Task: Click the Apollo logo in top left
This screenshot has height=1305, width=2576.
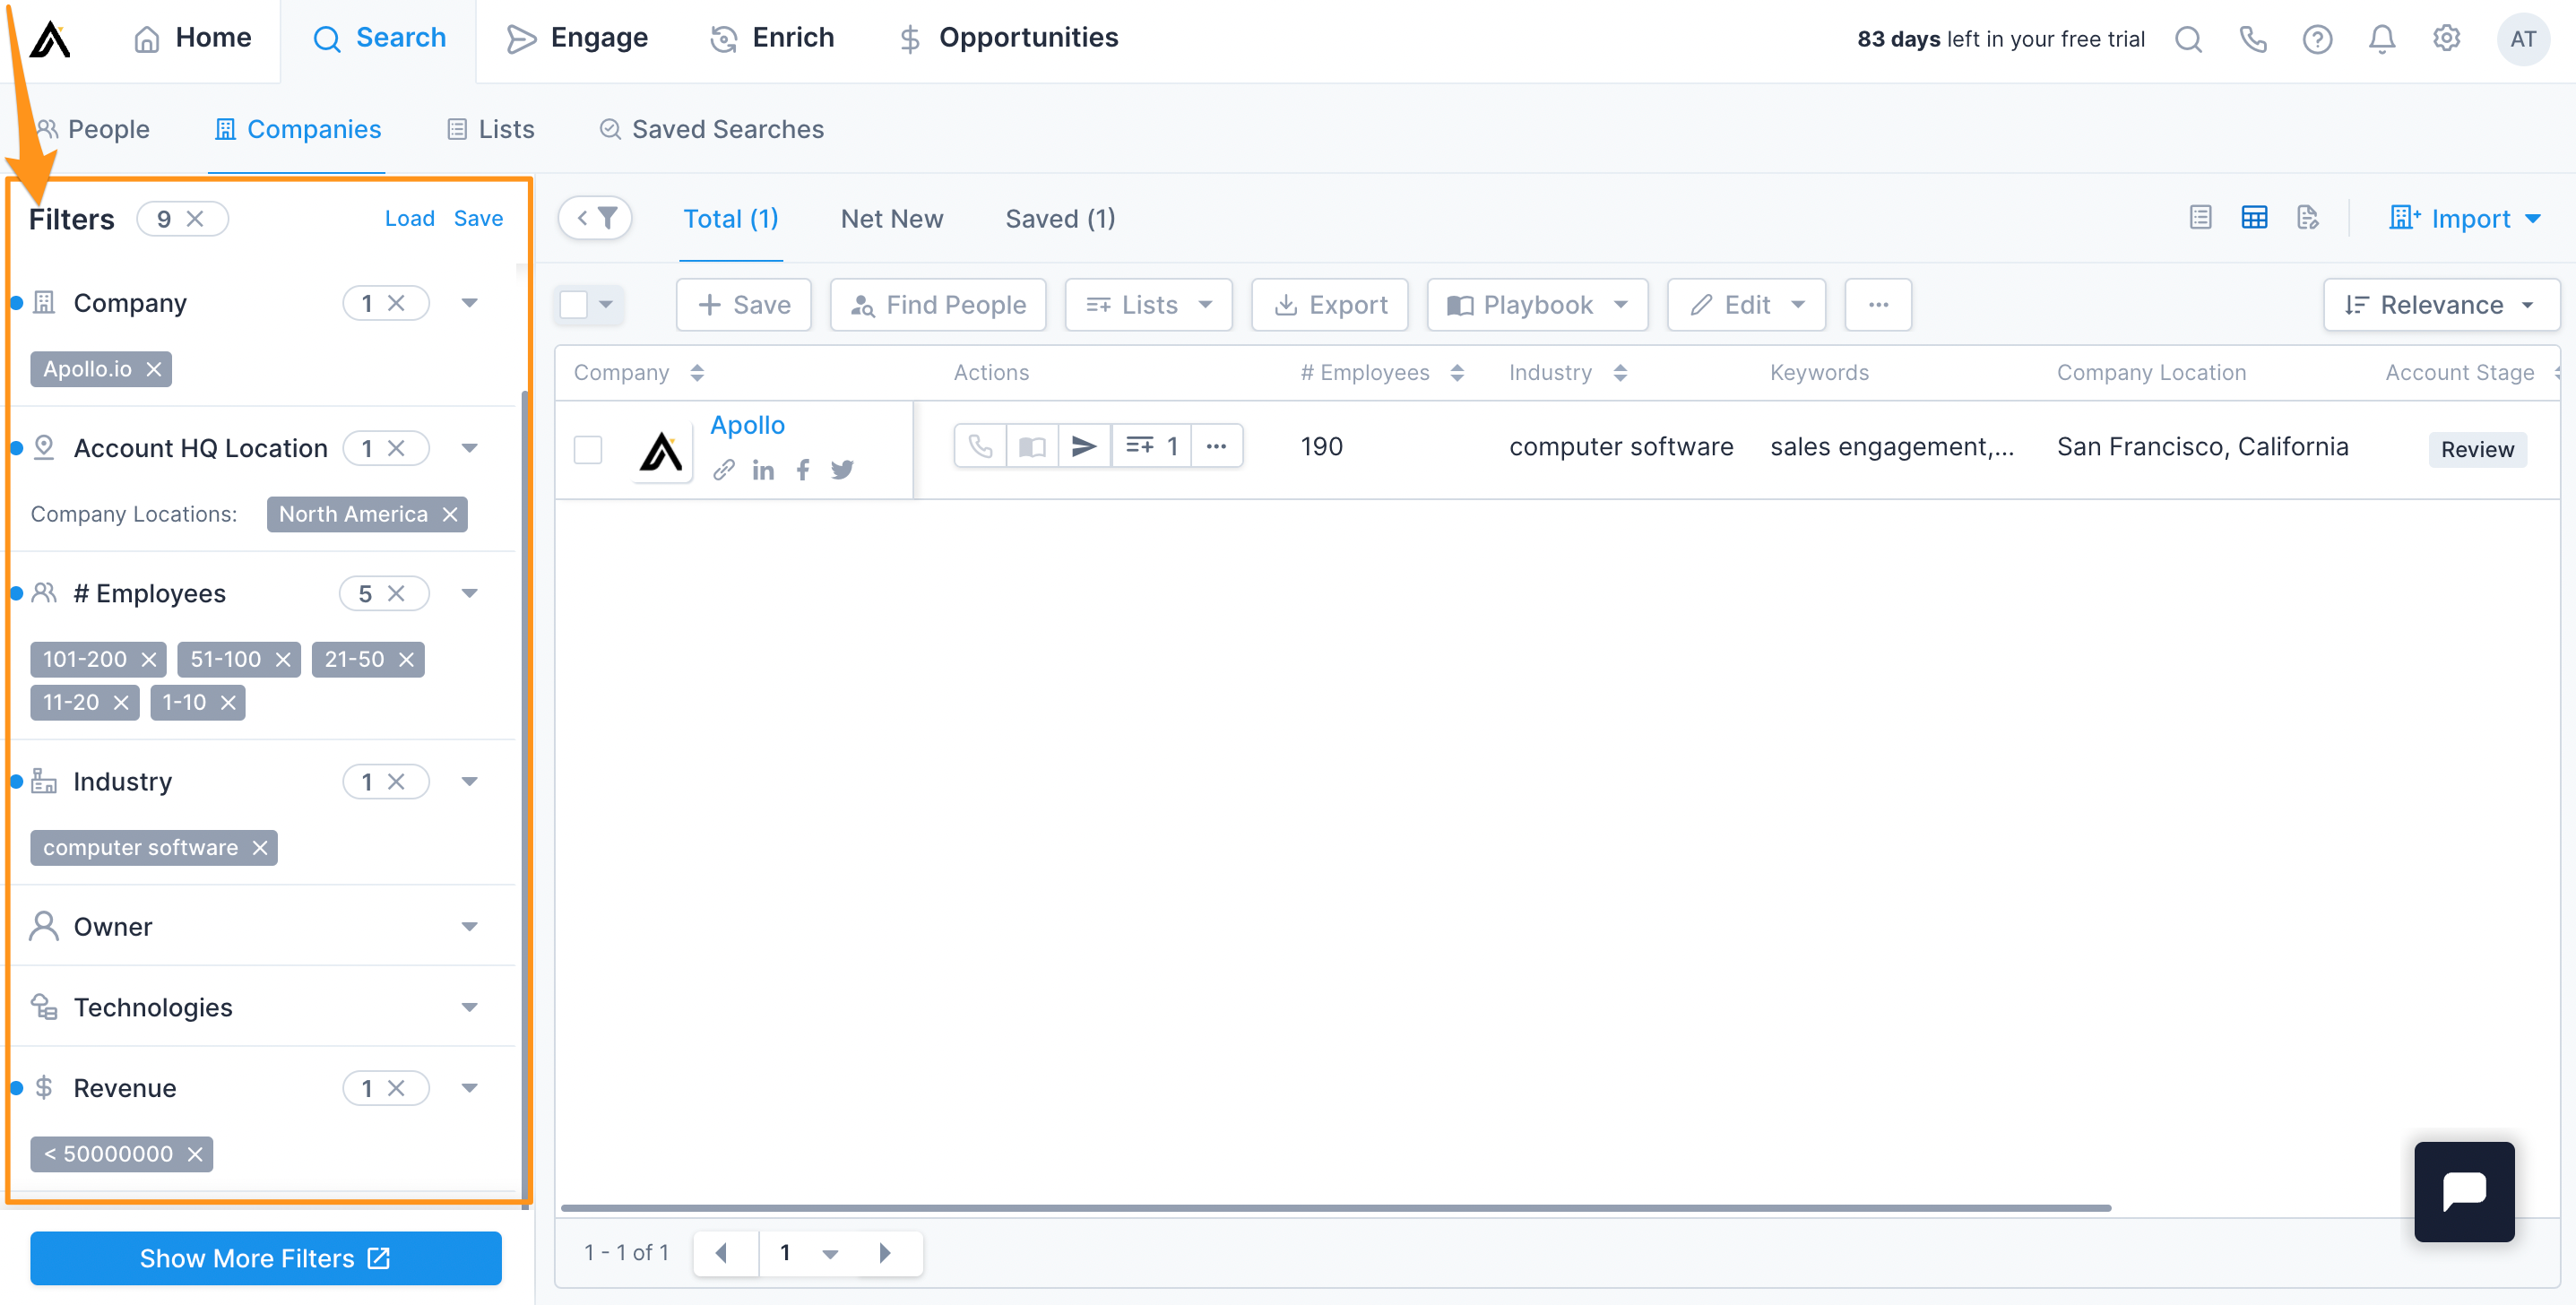Action: click(x=49, y=39)
